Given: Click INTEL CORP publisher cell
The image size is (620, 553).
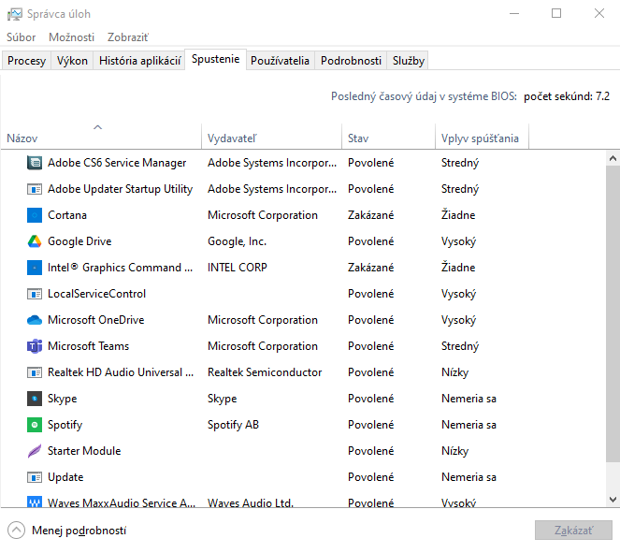Looking at the screenshot, I should click(x=238, y=268).
